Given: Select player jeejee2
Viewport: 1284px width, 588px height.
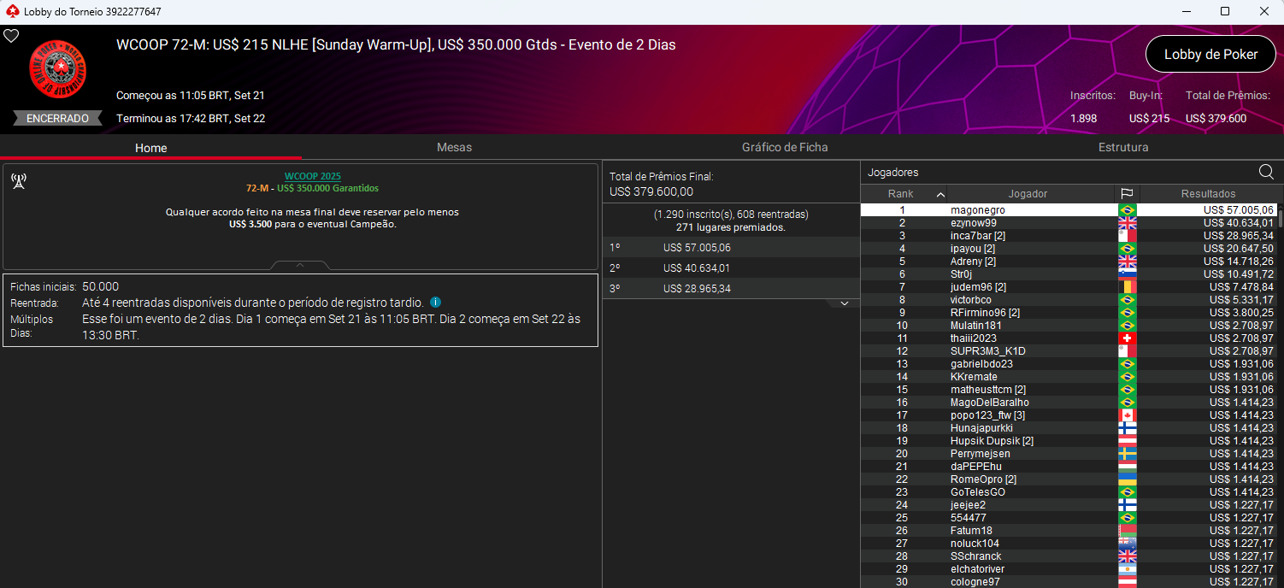Looking at the screenshot, I should point(1069,505).
